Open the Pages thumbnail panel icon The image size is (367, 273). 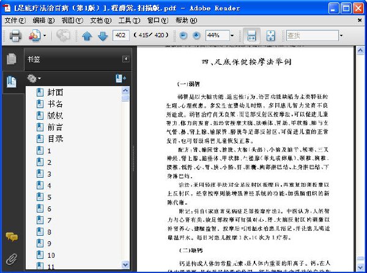[12, 59]
